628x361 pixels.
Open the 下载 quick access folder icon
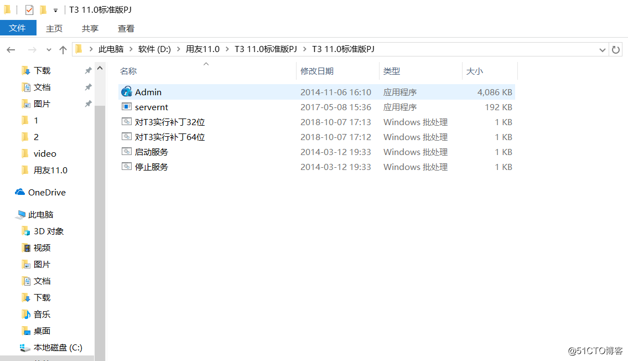[x=25, y=70]
